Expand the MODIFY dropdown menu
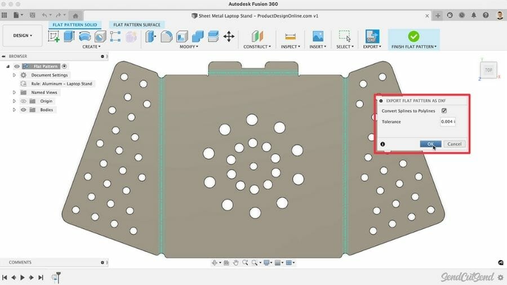The width and height of the screenshot is (507, 285). (x=189, y=47)
